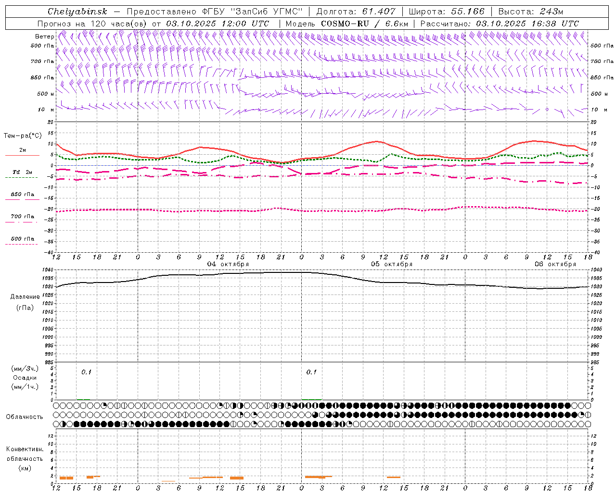
Task: Select 'Прогноз на 120 часа(ов)' forecast text
Action: [92, 24]
